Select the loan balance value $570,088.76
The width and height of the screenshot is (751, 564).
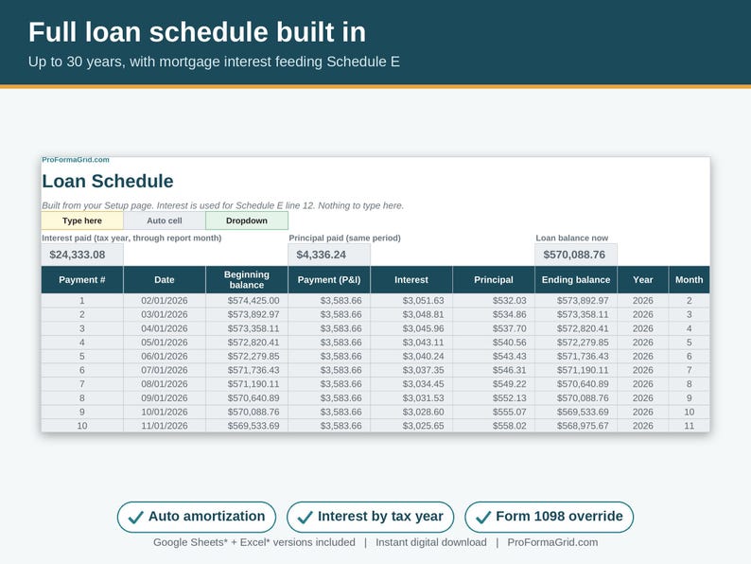[574, 255]
